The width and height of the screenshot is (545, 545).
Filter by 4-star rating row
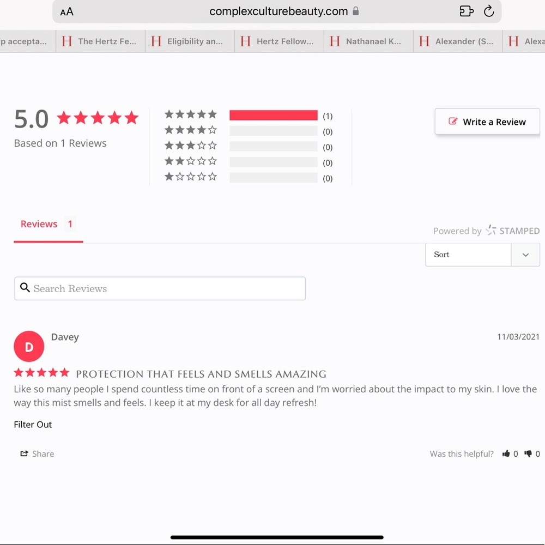pyautogui.click(x=191, y=130)
